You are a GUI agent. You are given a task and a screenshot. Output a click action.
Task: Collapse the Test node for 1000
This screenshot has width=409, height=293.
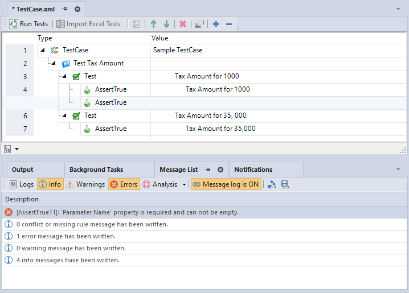[x=64, y=76]
